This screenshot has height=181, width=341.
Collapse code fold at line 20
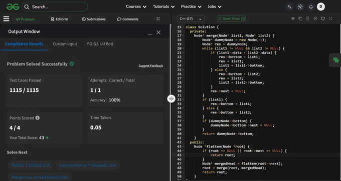click(x=184, y=48)
